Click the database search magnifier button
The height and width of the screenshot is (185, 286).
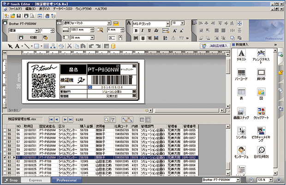(x=107, y=120)
